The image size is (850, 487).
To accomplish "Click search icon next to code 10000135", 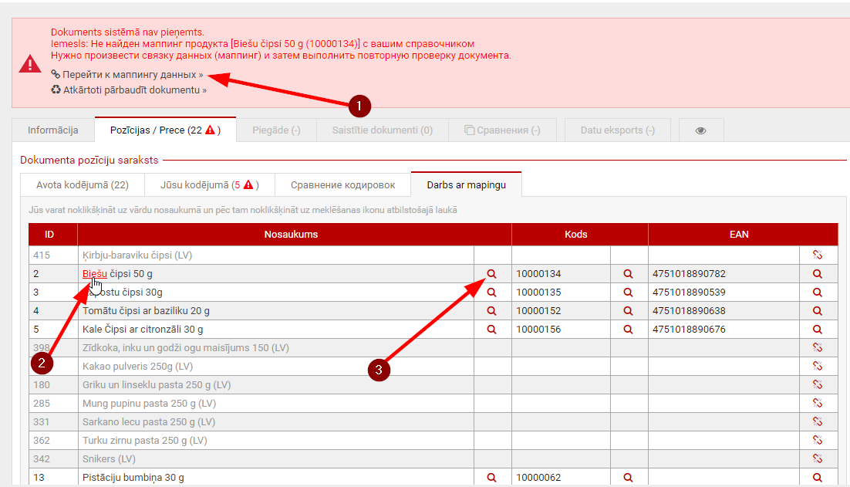I will 629,293.
